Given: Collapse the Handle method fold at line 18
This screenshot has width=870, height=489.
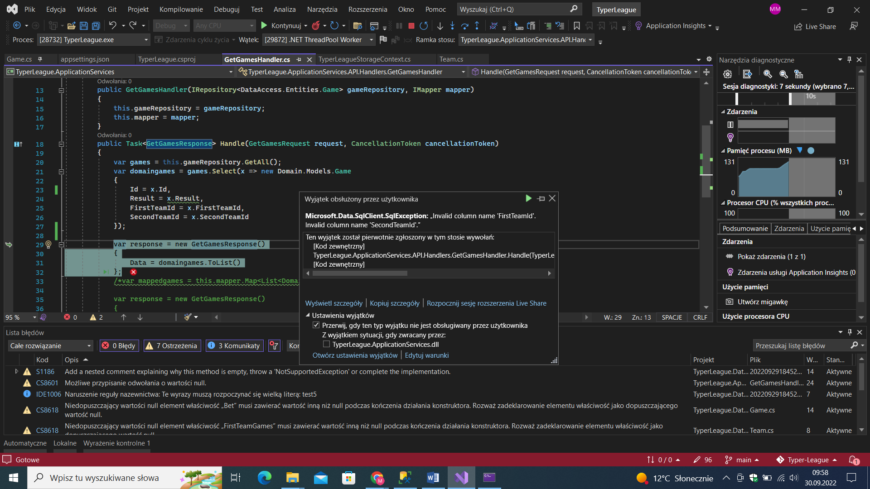Looking at the screenshot, I should point(61,144).
